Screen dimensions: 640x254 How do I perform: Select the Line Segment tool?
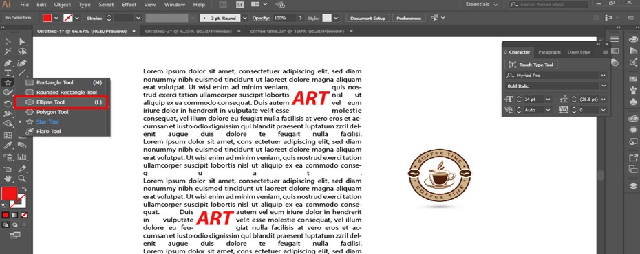[x=22, y=73]
